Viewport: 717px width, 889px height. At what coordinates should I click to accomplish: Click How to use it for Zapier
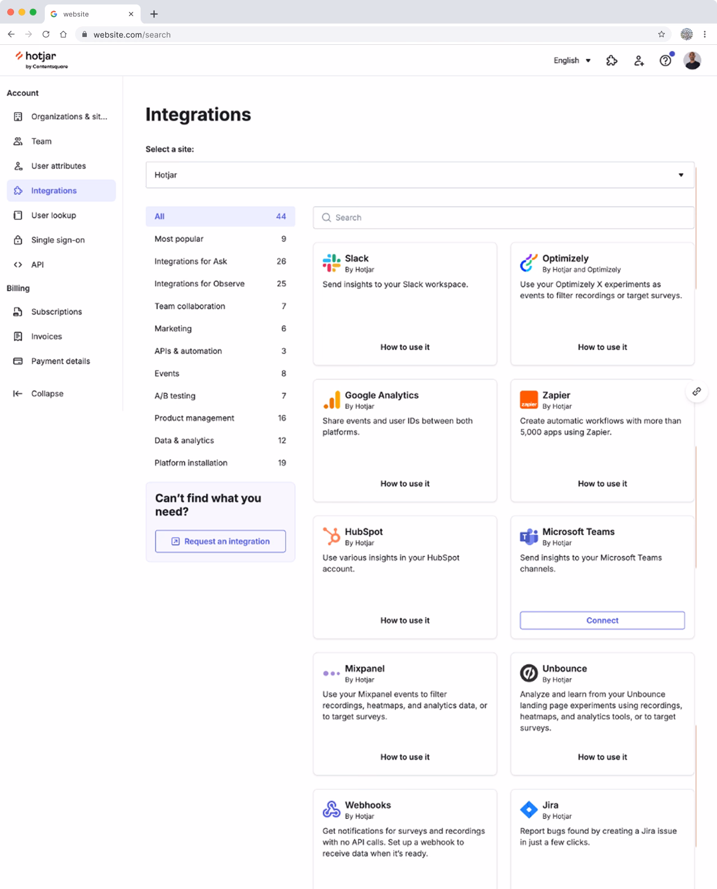point(602,484)
